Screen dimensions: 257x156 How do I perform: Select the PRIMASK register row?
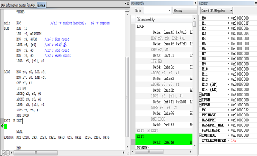(228, 115)
